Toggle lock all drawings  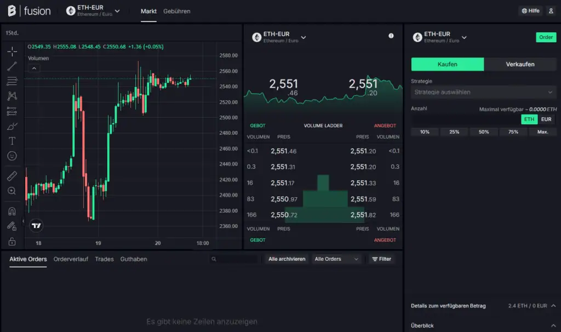[x=12, y=241]
